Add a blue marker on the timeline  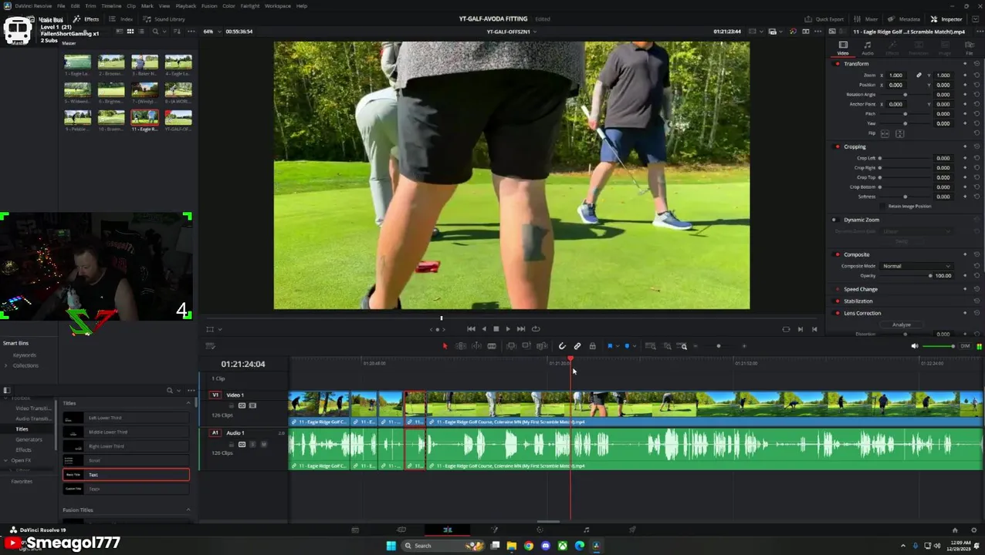pos(627,346)
